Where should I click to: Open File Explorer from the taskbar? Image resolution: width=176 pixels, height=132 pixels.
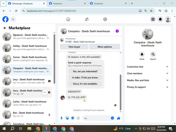pos(29,129)
